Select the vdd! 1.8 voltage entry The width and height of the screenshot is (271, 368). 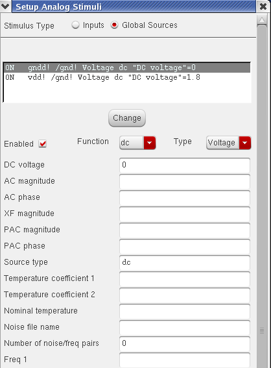pos(127,77)
